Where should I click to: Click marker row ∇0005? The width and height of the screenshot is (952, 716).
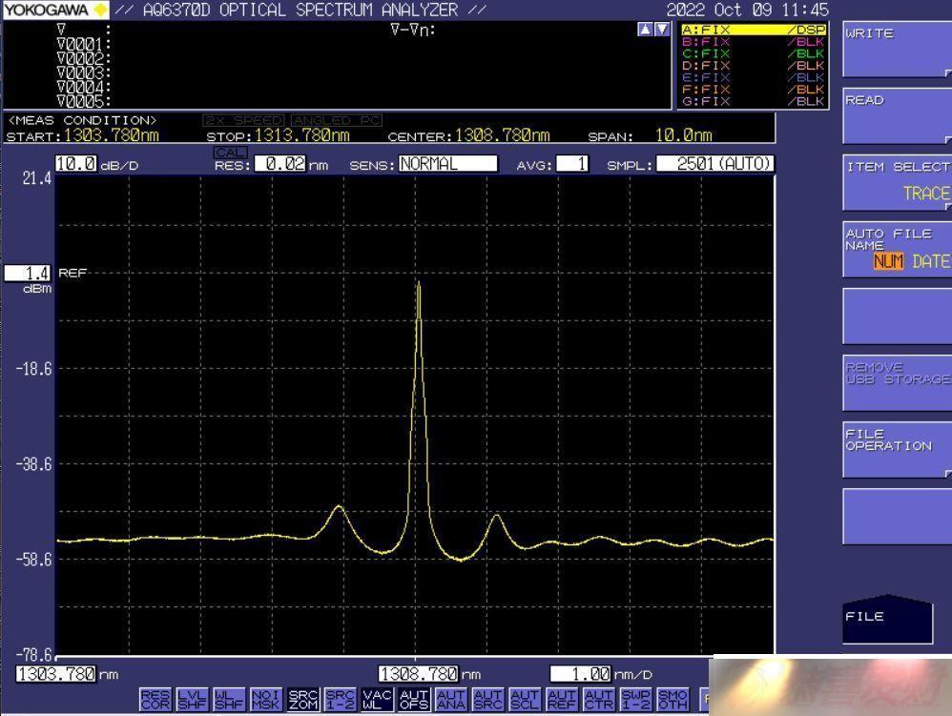83,101
